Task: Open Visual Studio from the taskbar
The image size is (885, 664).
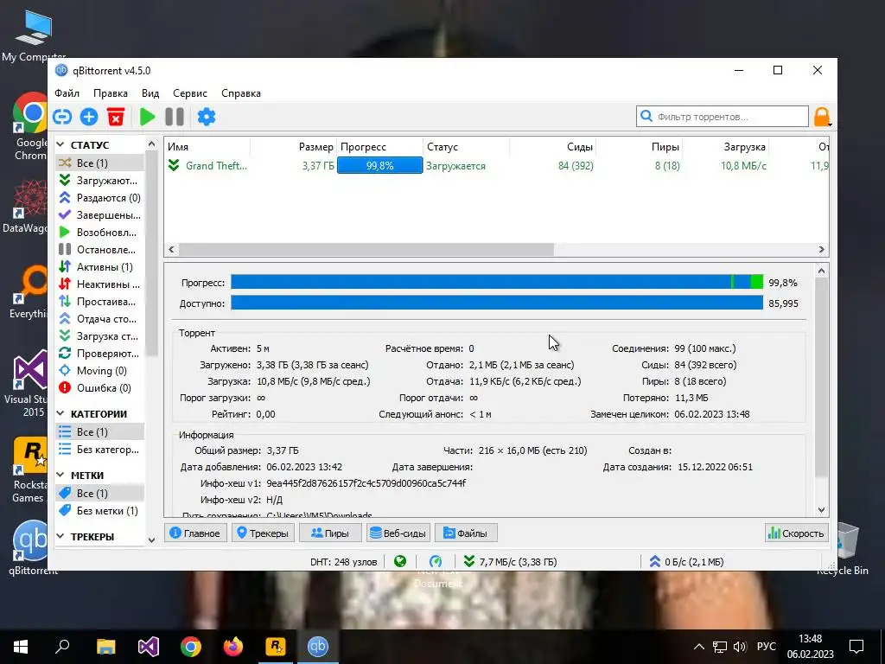Action: coord(149,647)
